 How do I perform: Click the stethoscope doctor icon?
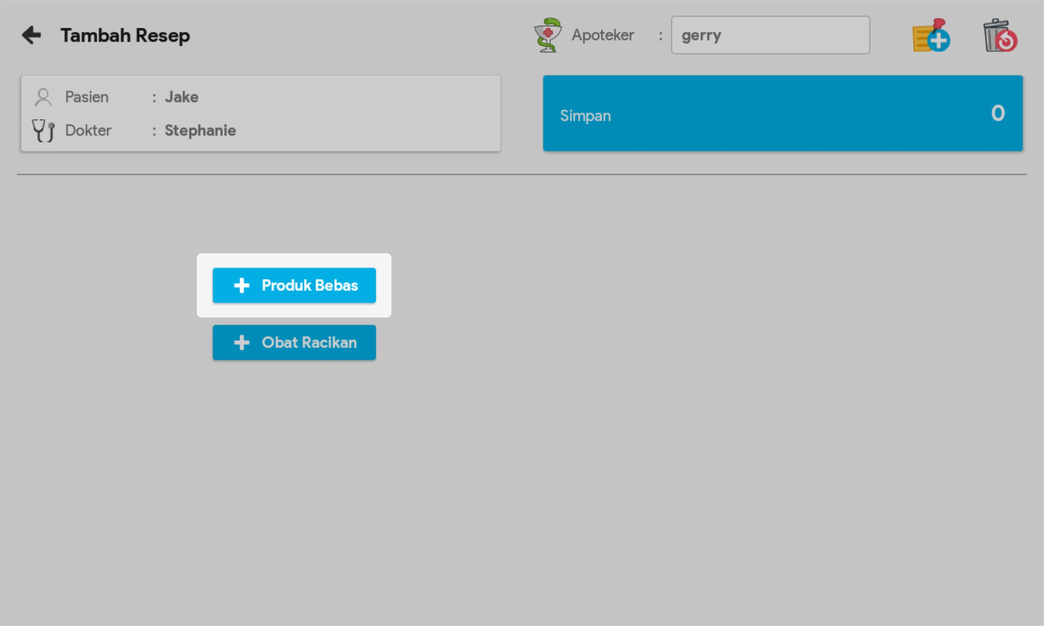(x=43, y=130)
